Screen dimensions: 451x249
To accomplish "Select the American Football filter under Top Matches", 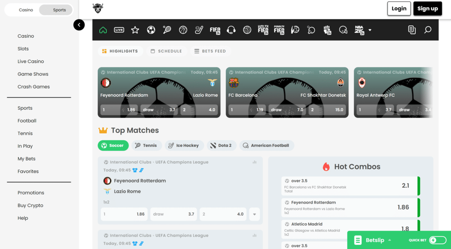I will click(x=267, y=145).
